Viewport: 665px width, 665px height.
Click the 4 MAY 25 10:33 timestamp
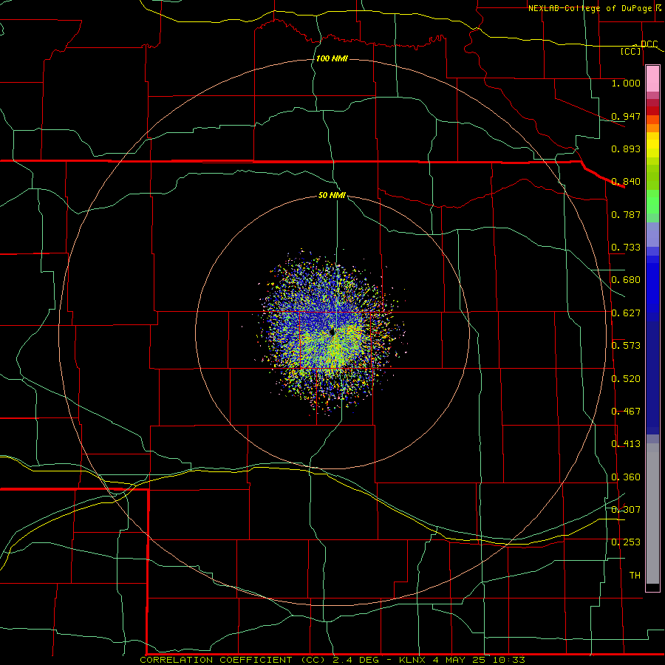coord(479,660)
